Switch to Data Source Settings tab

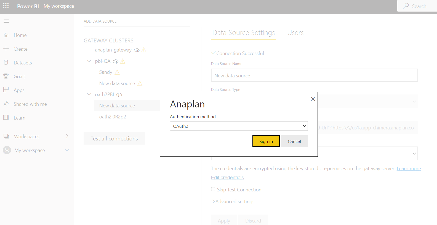click(244, 33)
